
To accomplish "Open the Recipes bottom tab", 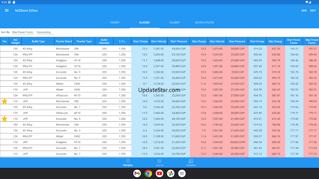I will coord(128,163).
